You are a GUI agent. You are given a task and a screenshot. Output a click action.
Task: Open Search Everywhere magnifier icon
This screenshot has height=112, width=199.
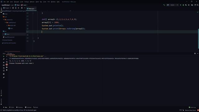[x=198, y=5]
